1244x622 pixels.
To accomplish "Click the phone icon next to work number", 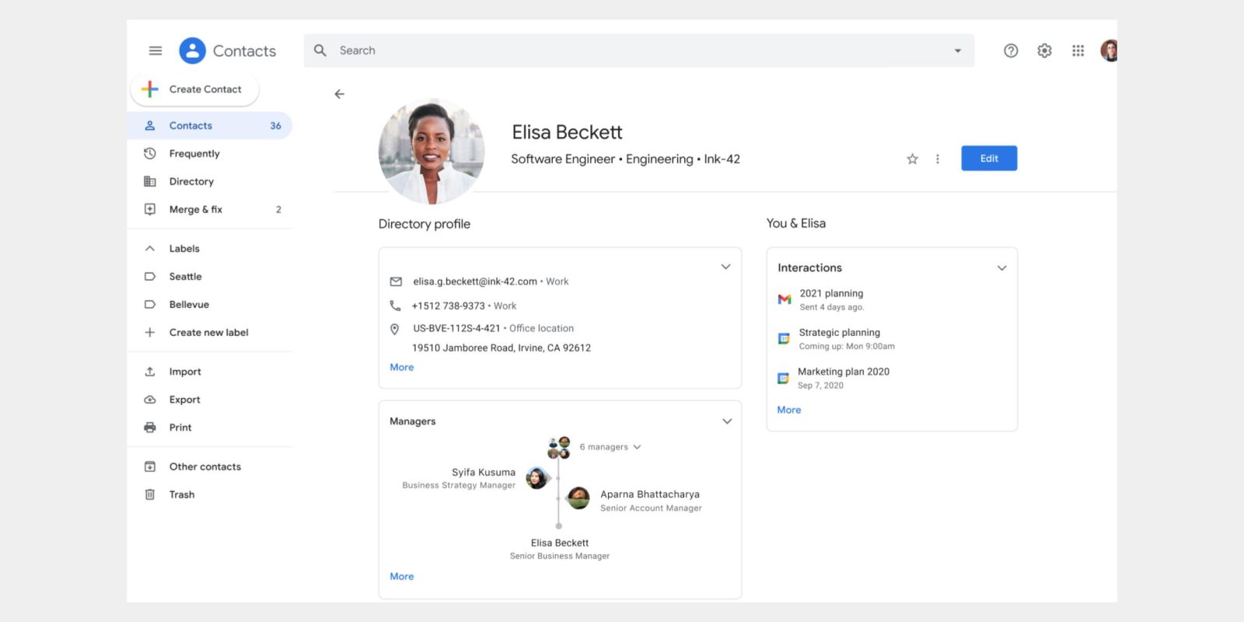I will 395,306.
